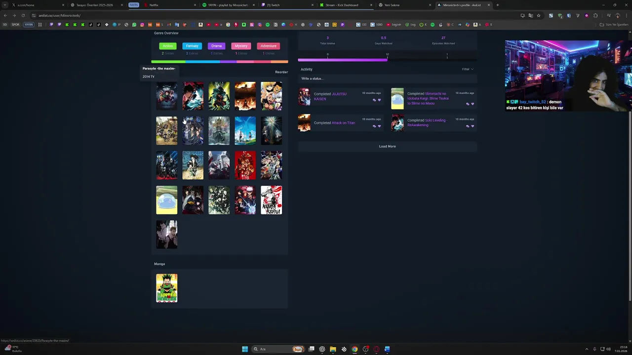
Task: Open the translate page icon in address bar
Action: point(531,15)
